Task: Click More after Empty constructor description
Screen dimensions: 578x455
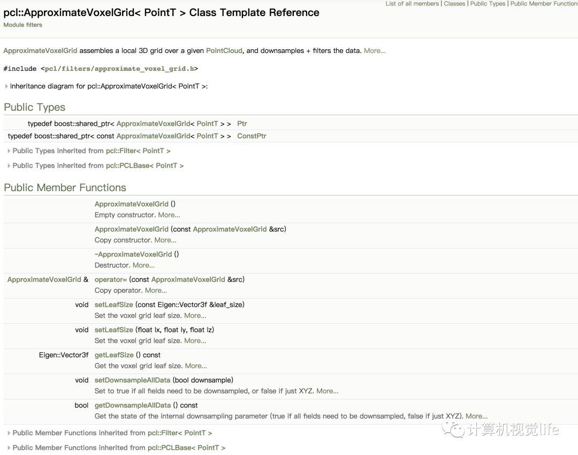Action: 169,215
